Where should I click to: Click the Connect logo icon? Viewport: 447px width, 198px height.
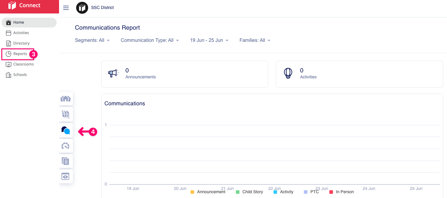point(12,5)
